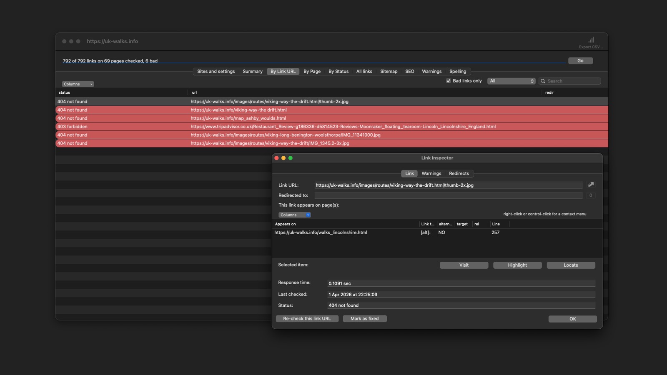The image size is (667, 375).
Task: Open main window Warnings tab
Action: [431, 71]
